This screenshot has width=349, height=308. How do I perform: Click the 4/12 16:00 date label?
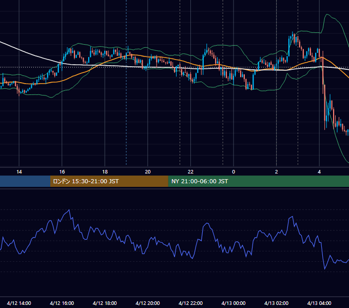click(62, 303)
